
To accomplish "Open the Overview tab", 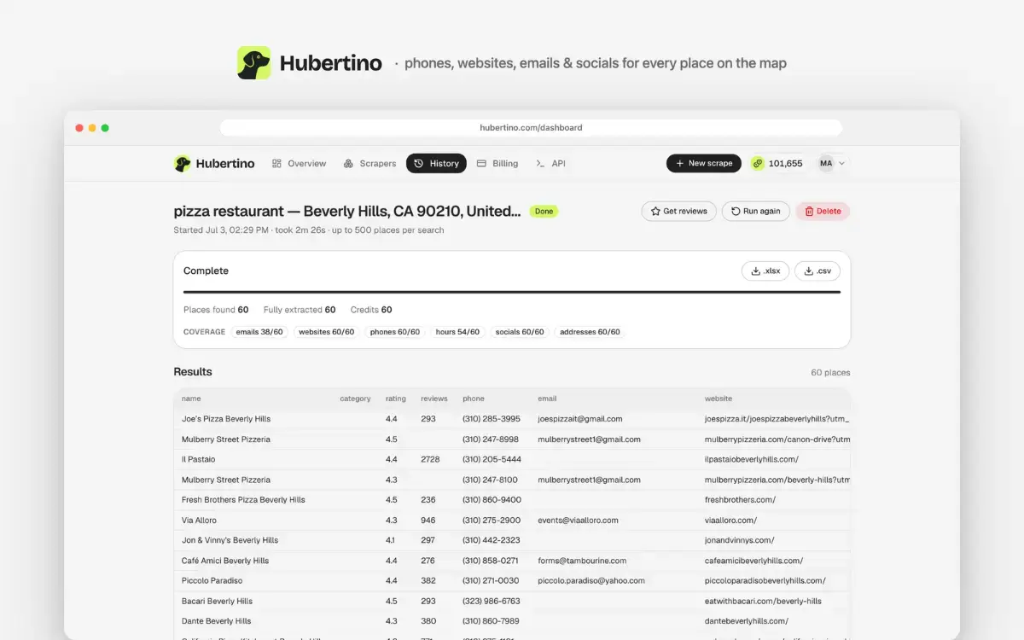I will (299, 163).
